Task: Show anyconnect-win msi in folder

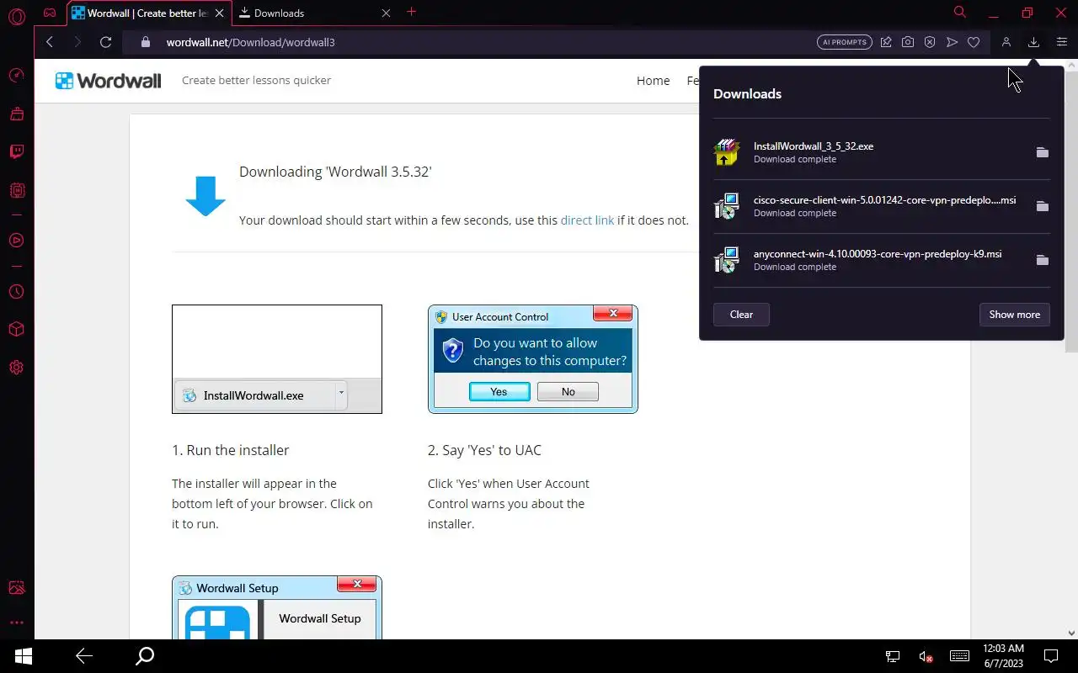Action: 1043,260
